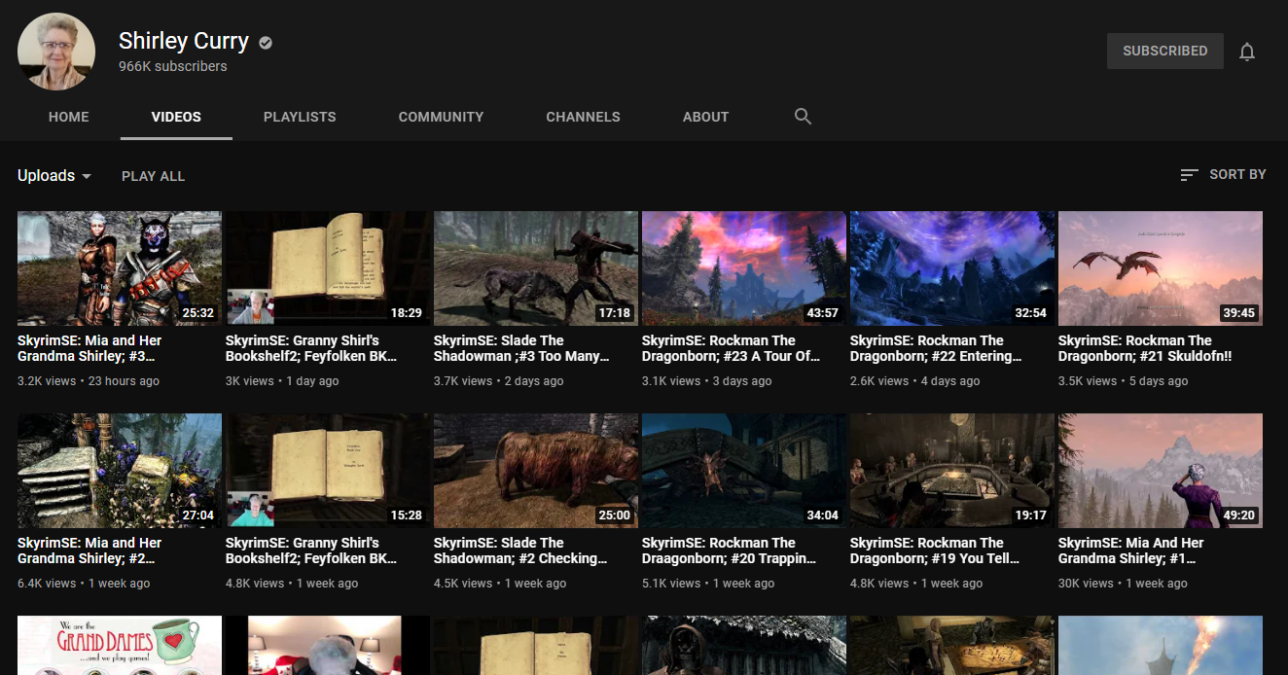The width and height of the screenshot is (1288, 675).
Task: Click the verified checkmark badge next to Shirley Curry
Action: click(266, 42)
